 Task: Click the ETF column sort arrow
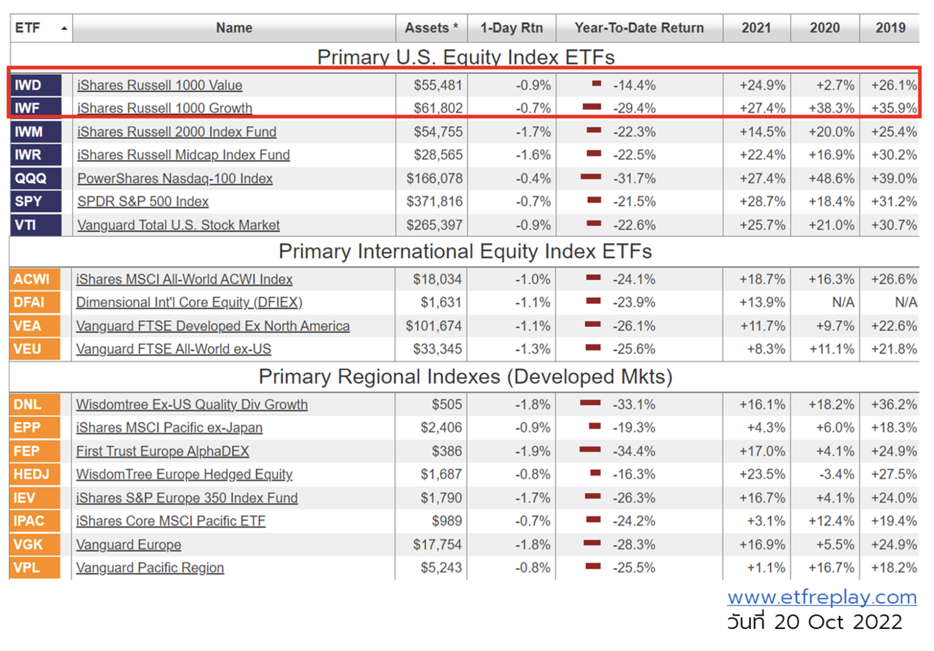[x=64, y=29]
